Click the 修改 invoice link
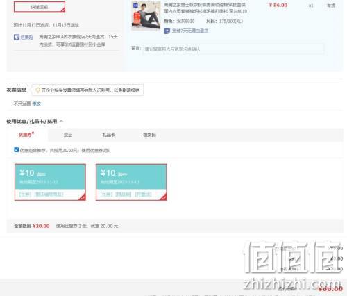The width and height of the screenshot is (347, 296). (x=36, y=104)
